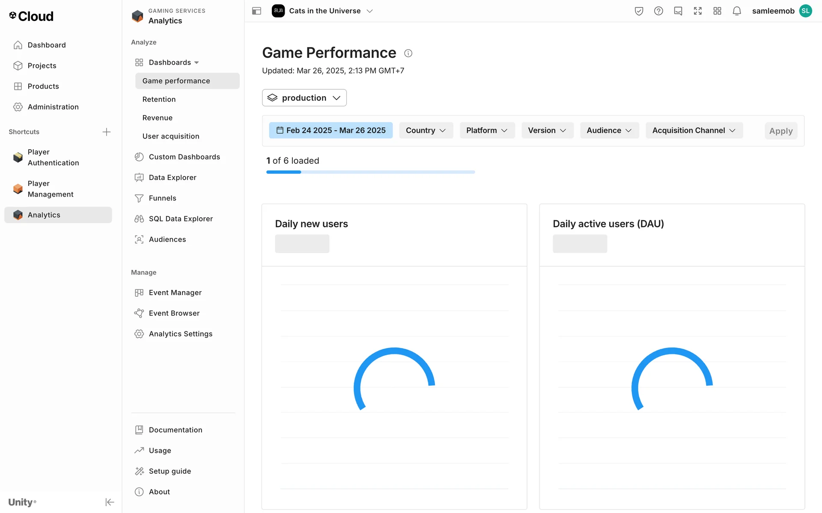Image resolution: width=822 pixels, height=513 pixels.
Task: Click the info icon beside Game Performance
Action: (408, 53)
